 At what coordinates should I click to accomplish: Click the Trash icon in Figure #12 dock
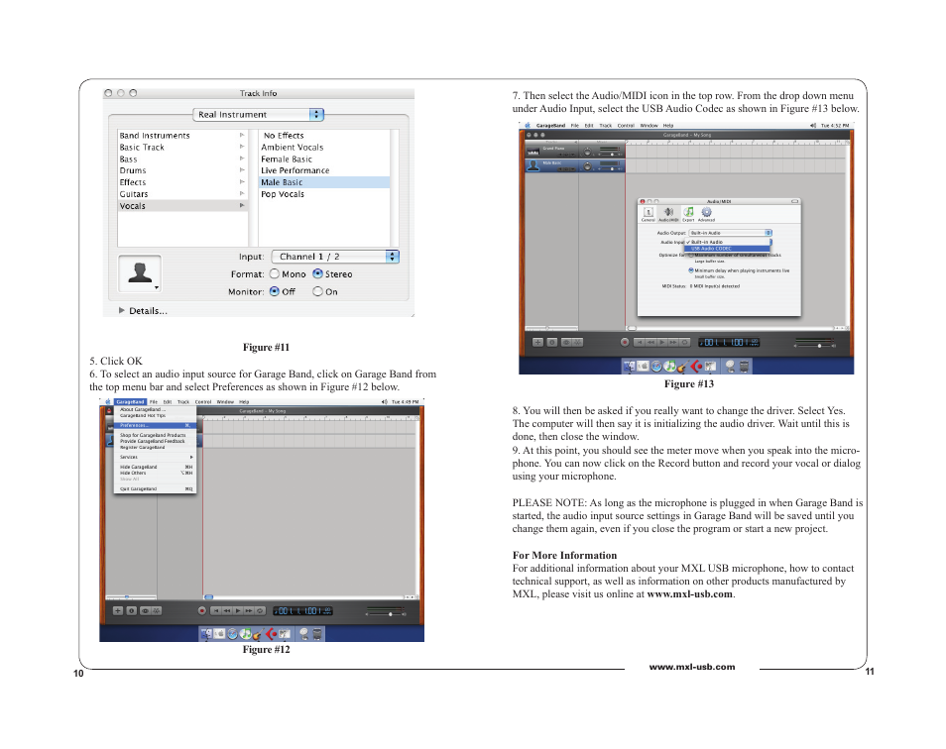[316, 633]
